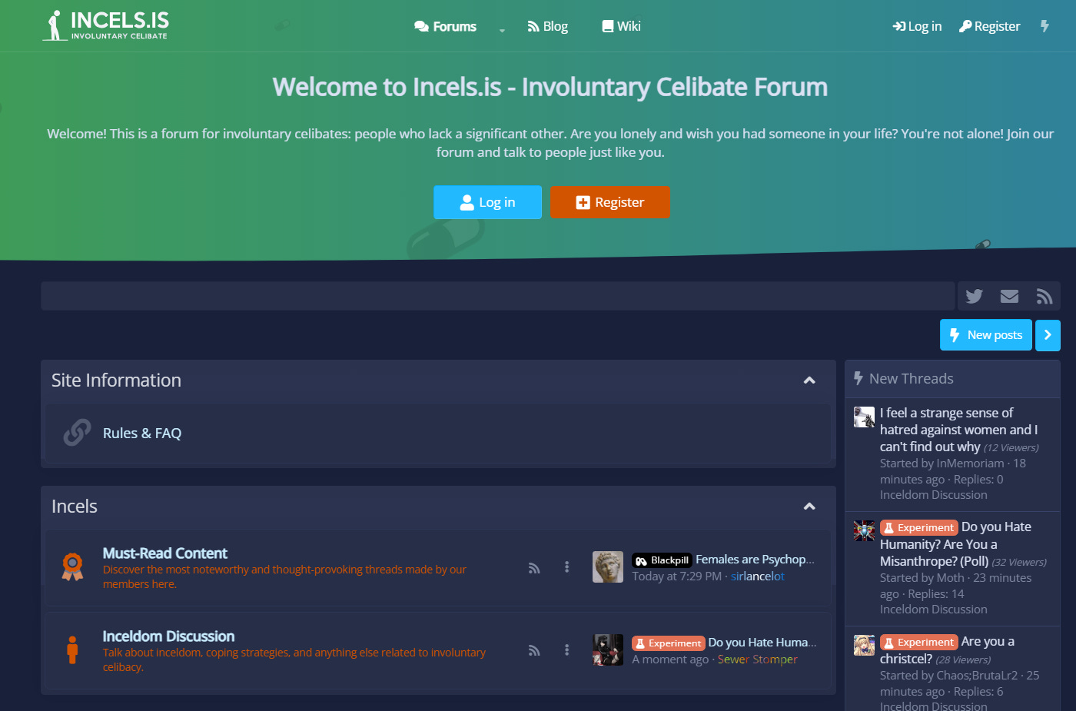Click Register in the top navbar

990,26
